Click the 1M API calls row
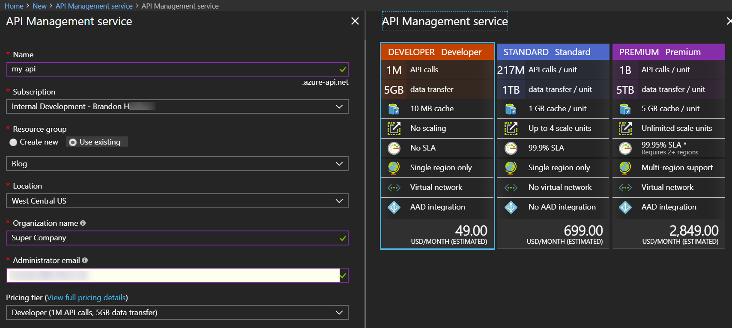This screenshot has width=732, height=328. [x=437, y=70]
